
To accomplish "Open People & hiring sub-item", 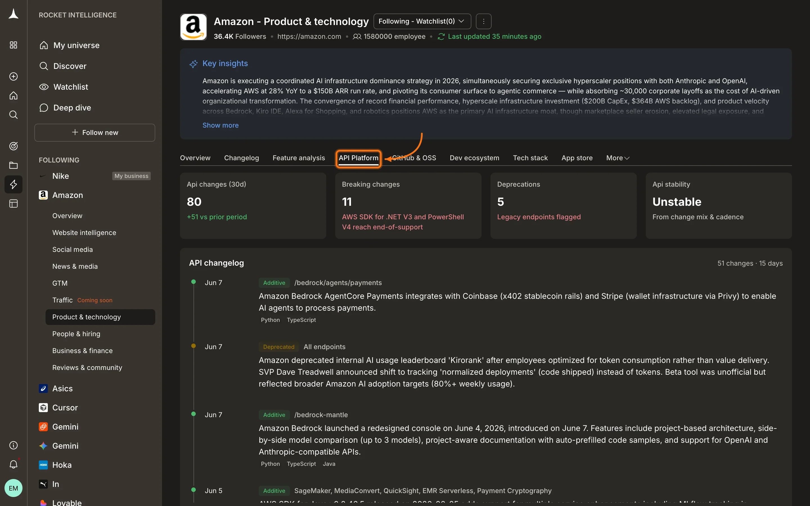I will (x=76, y=334).
